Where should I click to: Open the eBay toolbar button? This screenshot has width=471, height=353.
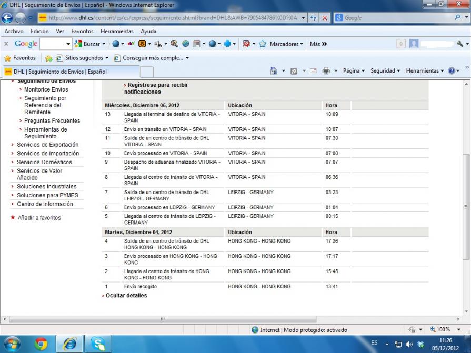tap(131, 44)
